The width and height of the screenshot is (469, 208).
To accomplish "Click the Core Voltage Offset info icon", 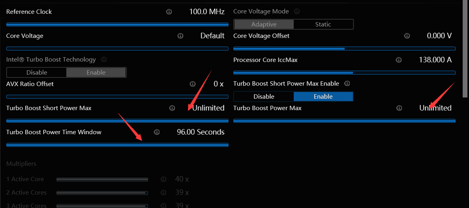I will [x=407, y=36].
